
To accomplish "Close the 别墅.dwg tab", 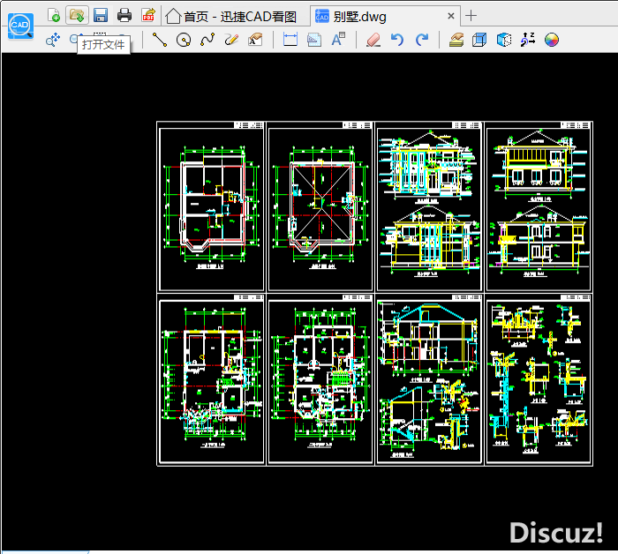I will point(451,16).
